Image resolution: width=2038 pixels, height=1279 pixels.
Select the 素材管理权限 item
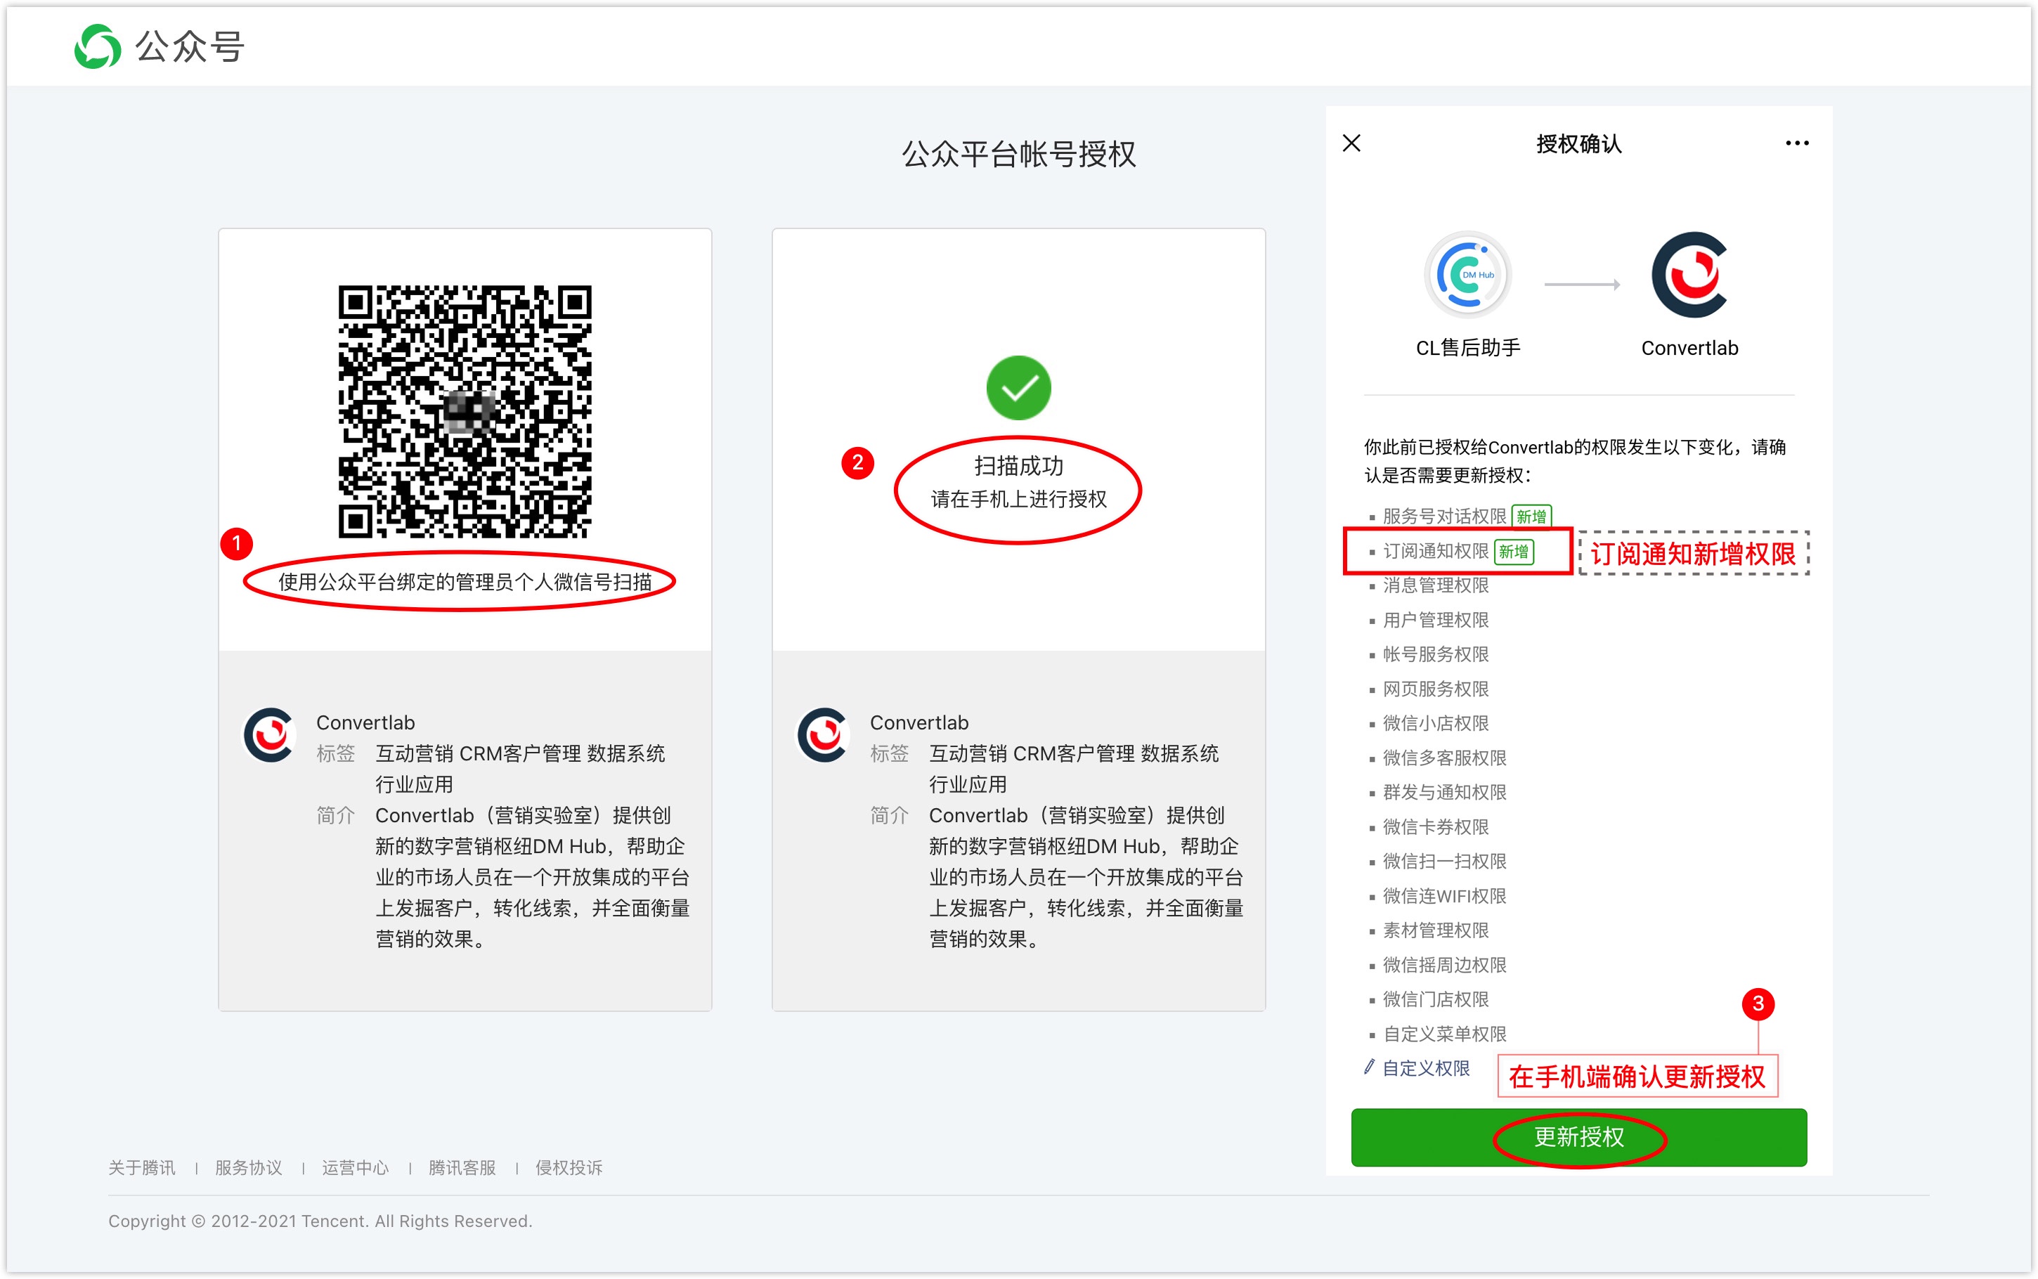click(x=1435, y=930)
